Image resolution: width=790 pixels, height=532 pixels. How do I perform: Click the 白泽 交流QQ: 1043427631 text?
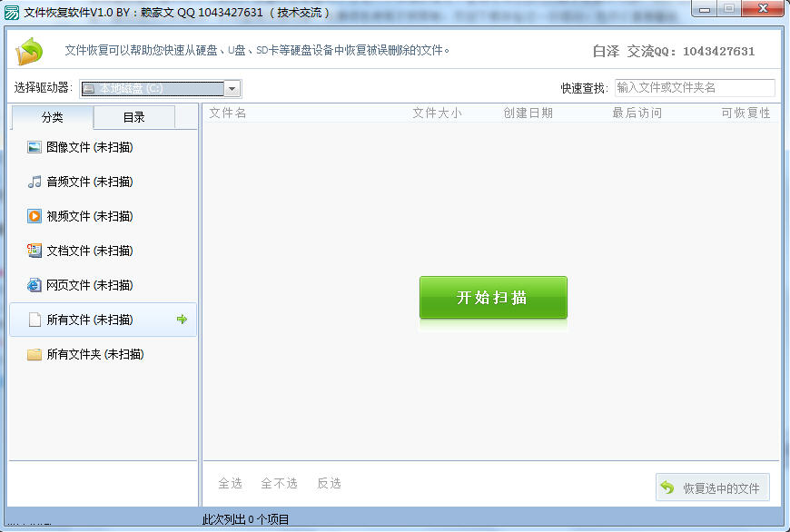click(x=674, y=51)
